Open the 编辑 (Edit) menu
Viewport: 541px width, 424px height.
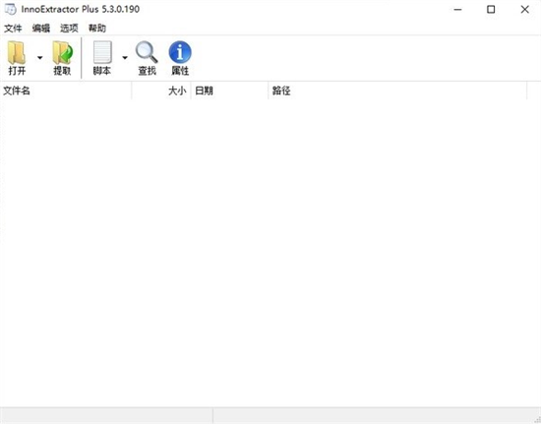point(41,28)
